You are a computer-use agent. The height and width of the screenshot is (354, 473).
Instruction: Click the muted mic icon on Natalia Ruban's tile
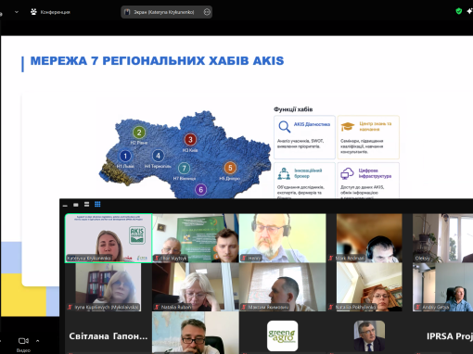point(157,307)
